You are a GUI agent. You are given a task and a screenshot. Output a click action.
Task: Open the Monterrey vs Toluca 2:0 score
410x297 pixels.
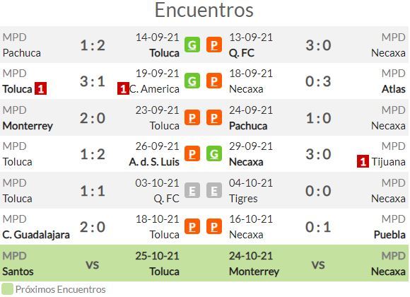pos(93,118)
